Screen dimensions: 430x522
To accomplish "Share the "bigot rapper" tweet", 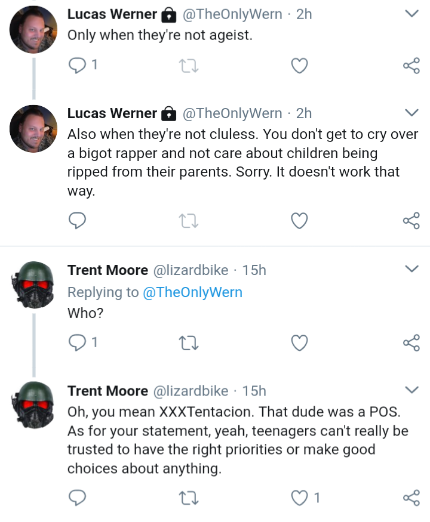I will tap(411, 221).
